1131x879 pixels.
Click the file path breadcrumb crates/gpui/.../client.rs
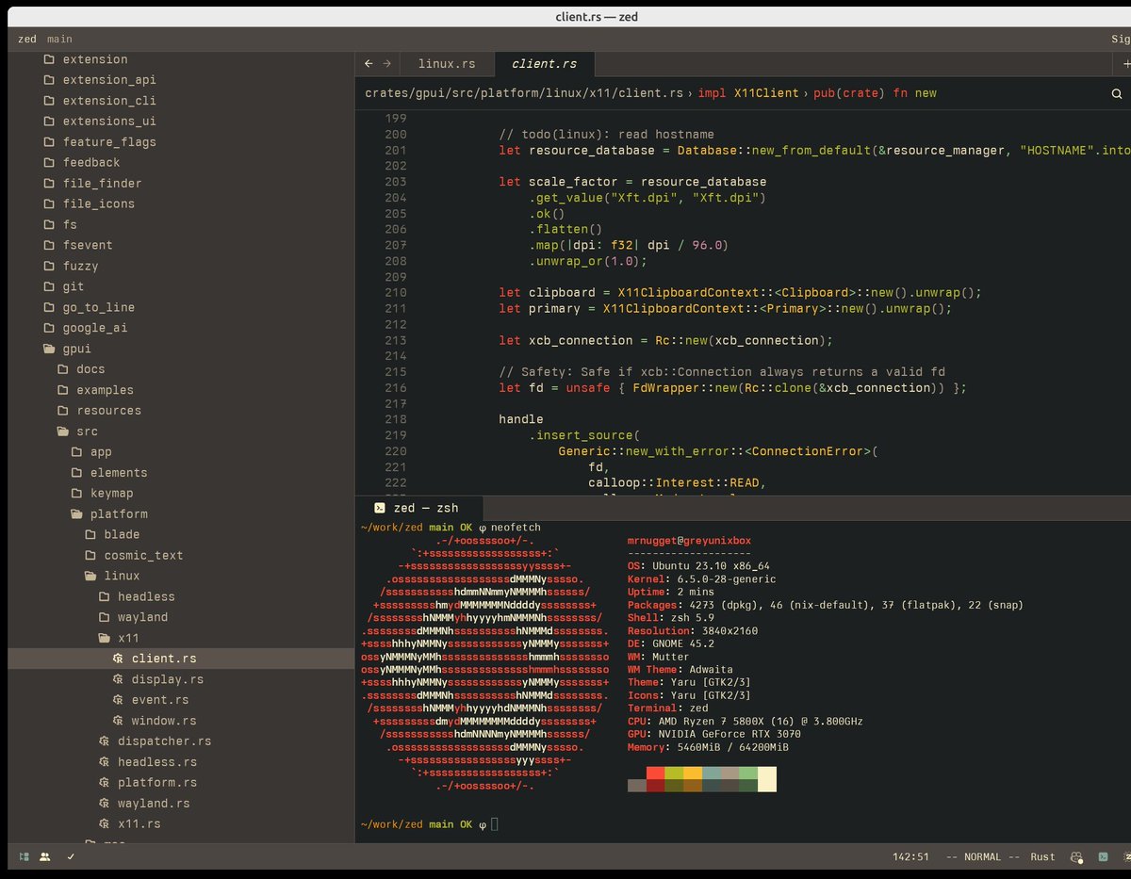click(x=524, y=93)
